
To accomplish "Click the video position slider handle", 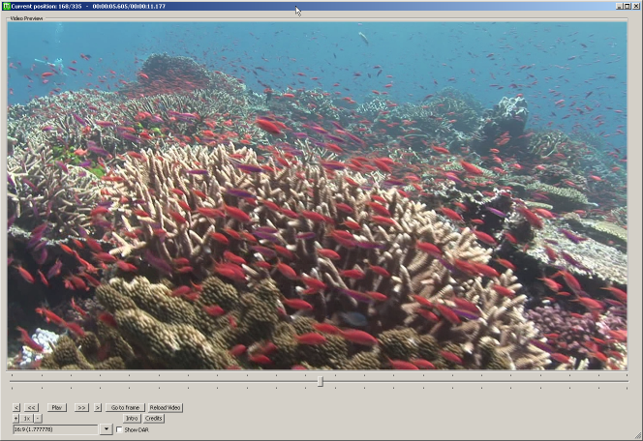I will tap(320, 381).
